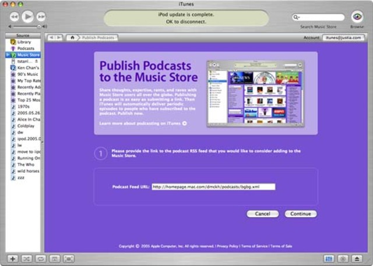Click the Music Store screenshot thumbnail
Image resolution: width=373 pixels, height=266 pixels.
(255, 94)
